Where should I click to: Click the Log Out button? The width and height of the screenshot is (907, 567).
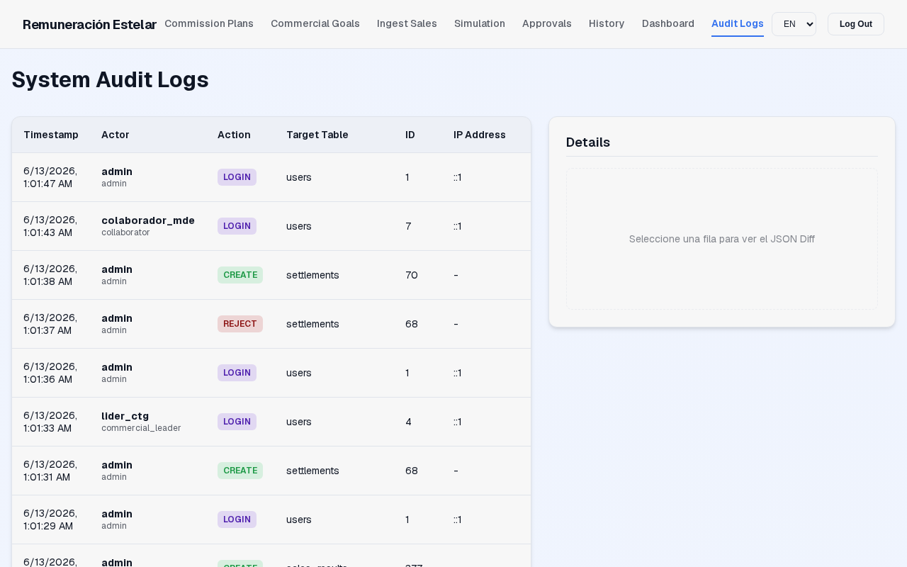856,24
